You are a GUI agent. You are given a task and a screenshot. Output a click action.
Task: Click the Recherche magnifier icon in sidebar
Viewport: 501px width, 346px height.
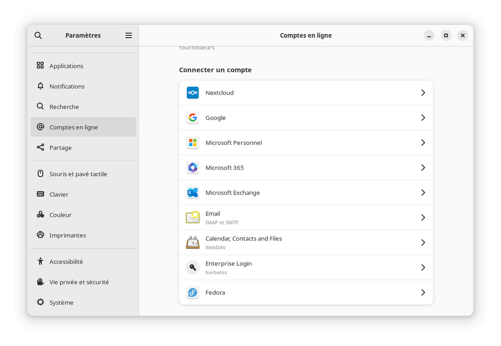(x=40, y=106)
